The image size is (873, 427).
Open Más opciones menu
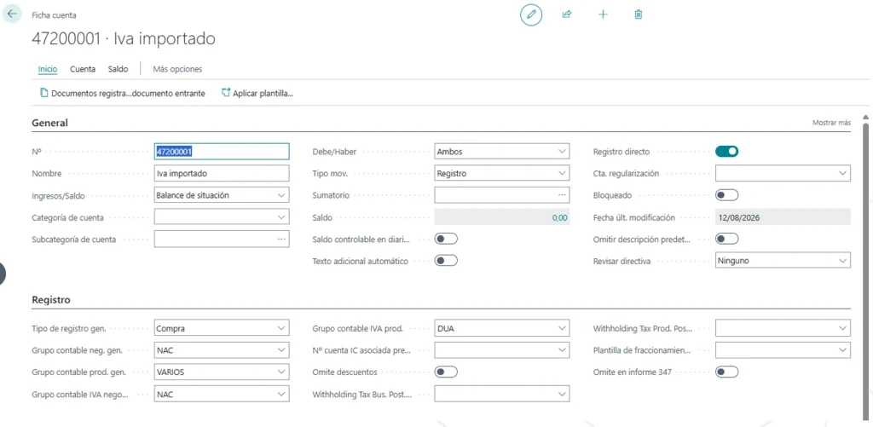tap(177, 69)
